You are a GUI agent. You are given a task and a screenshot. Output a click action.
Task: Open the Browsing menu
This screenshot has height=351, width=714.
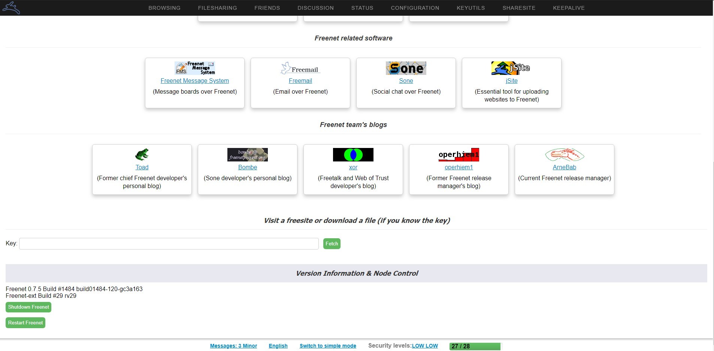point(164,8)
